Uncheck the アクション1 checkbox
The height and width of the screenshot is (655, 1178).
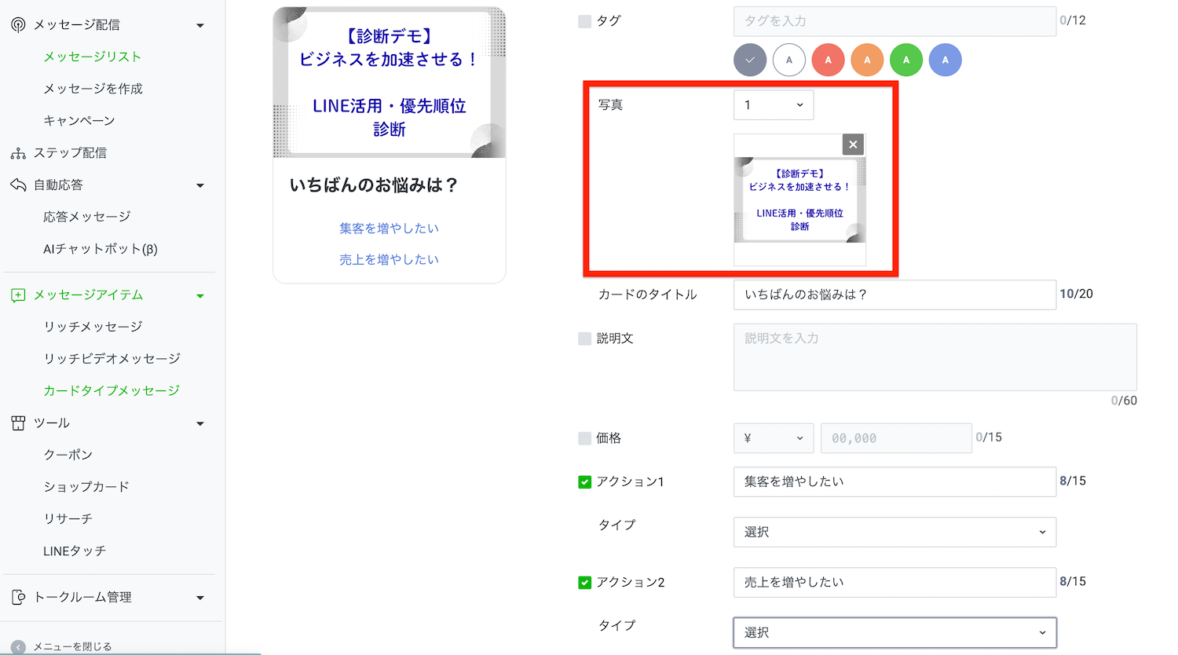584,482
